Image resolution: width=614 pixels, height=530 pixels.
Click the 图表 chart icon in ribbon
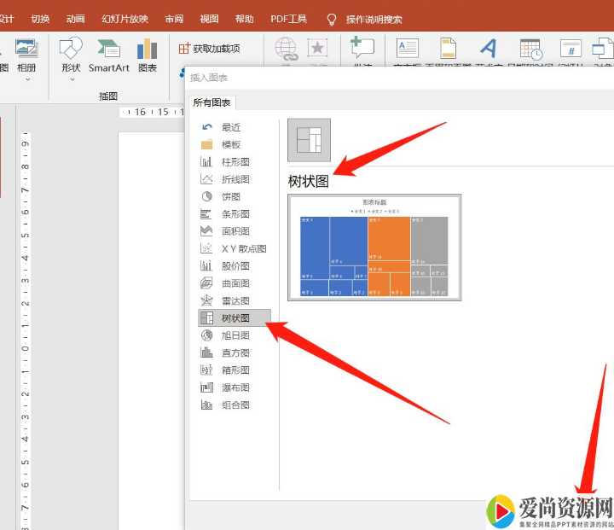coord(148,55)
